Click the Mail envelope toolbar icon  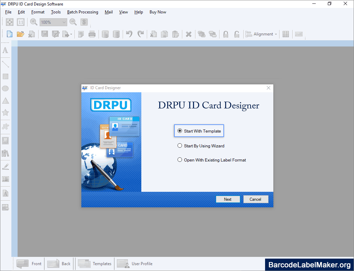pyautogui.click(x=299, y=34)
